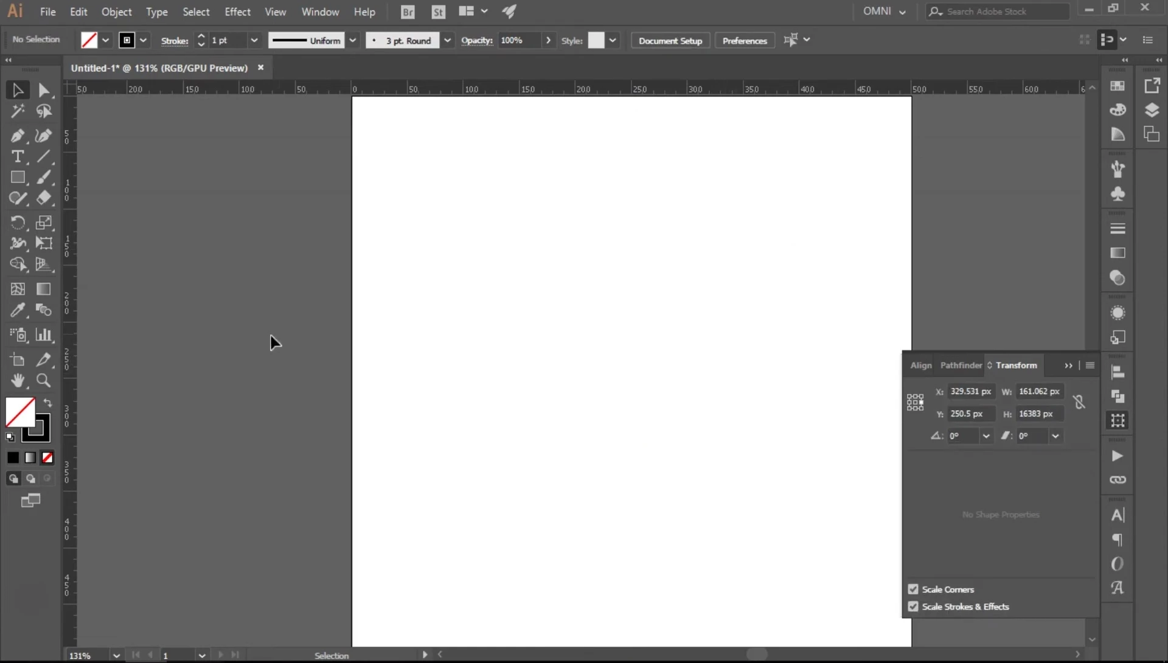Select the Scale tool
Viewport: 1168px width, 663px height.
coord(43,223)
